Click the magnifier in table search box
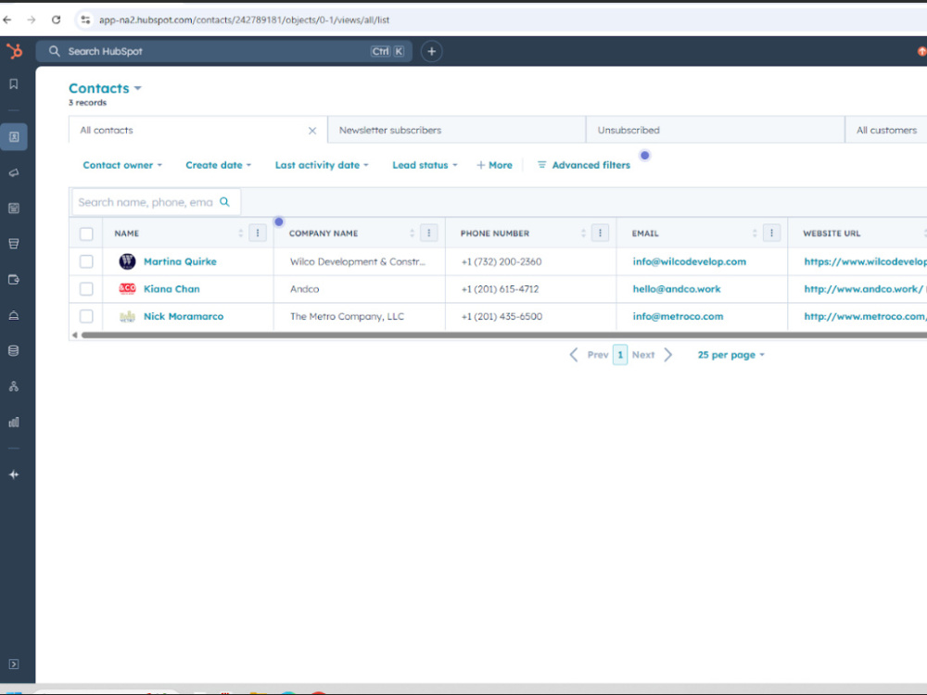 [224, 202]
